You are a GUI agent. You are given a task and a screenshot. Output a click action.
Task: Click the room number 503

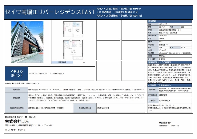[183, 27]
